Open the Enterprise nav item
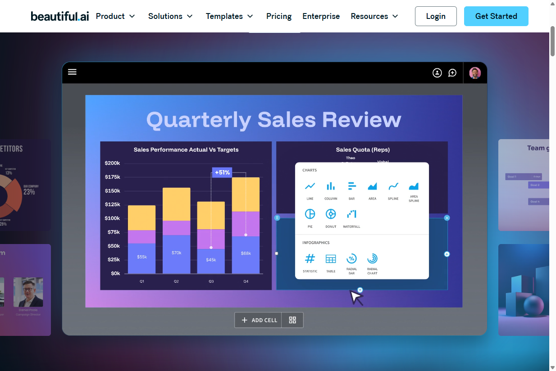556x371 pixels. 321,16
